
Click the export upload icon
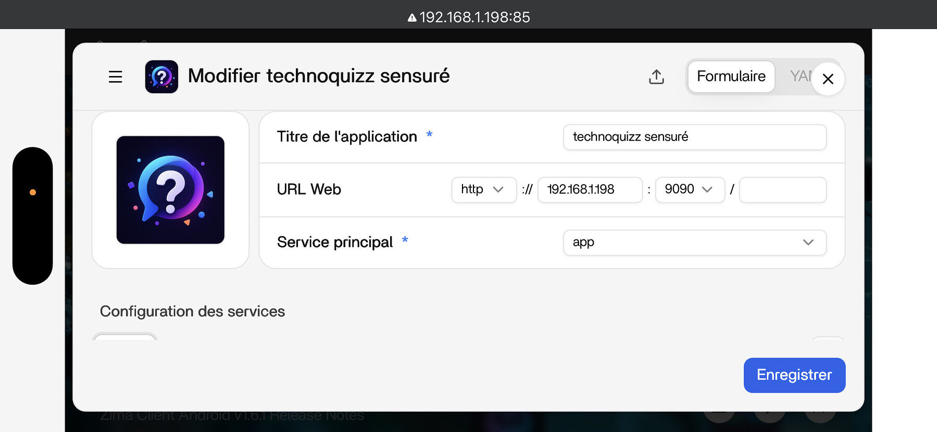(x=656, y=77)
